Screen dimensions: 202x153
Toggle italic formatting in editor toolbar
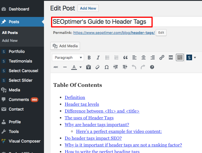pos(98,57)
